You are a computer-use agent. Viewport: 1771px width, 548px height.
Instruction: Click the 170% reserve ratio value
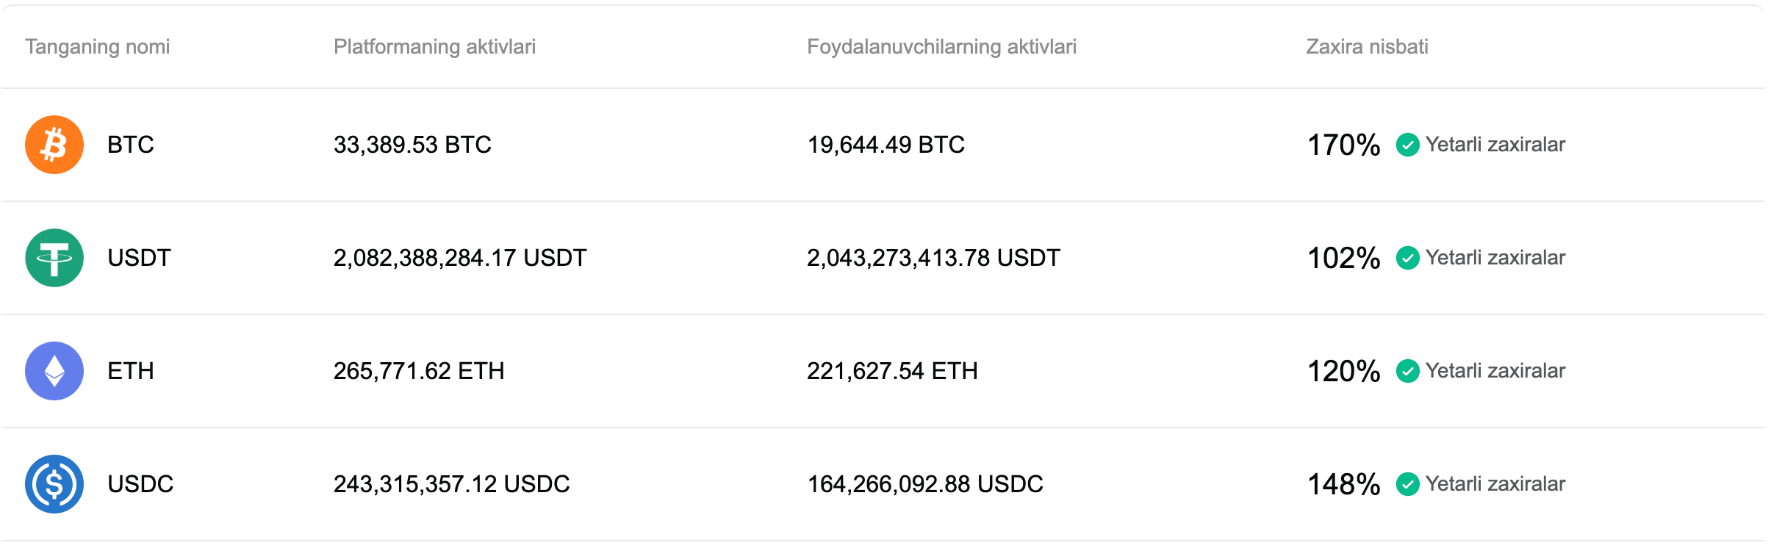[x=1343, y=145]
